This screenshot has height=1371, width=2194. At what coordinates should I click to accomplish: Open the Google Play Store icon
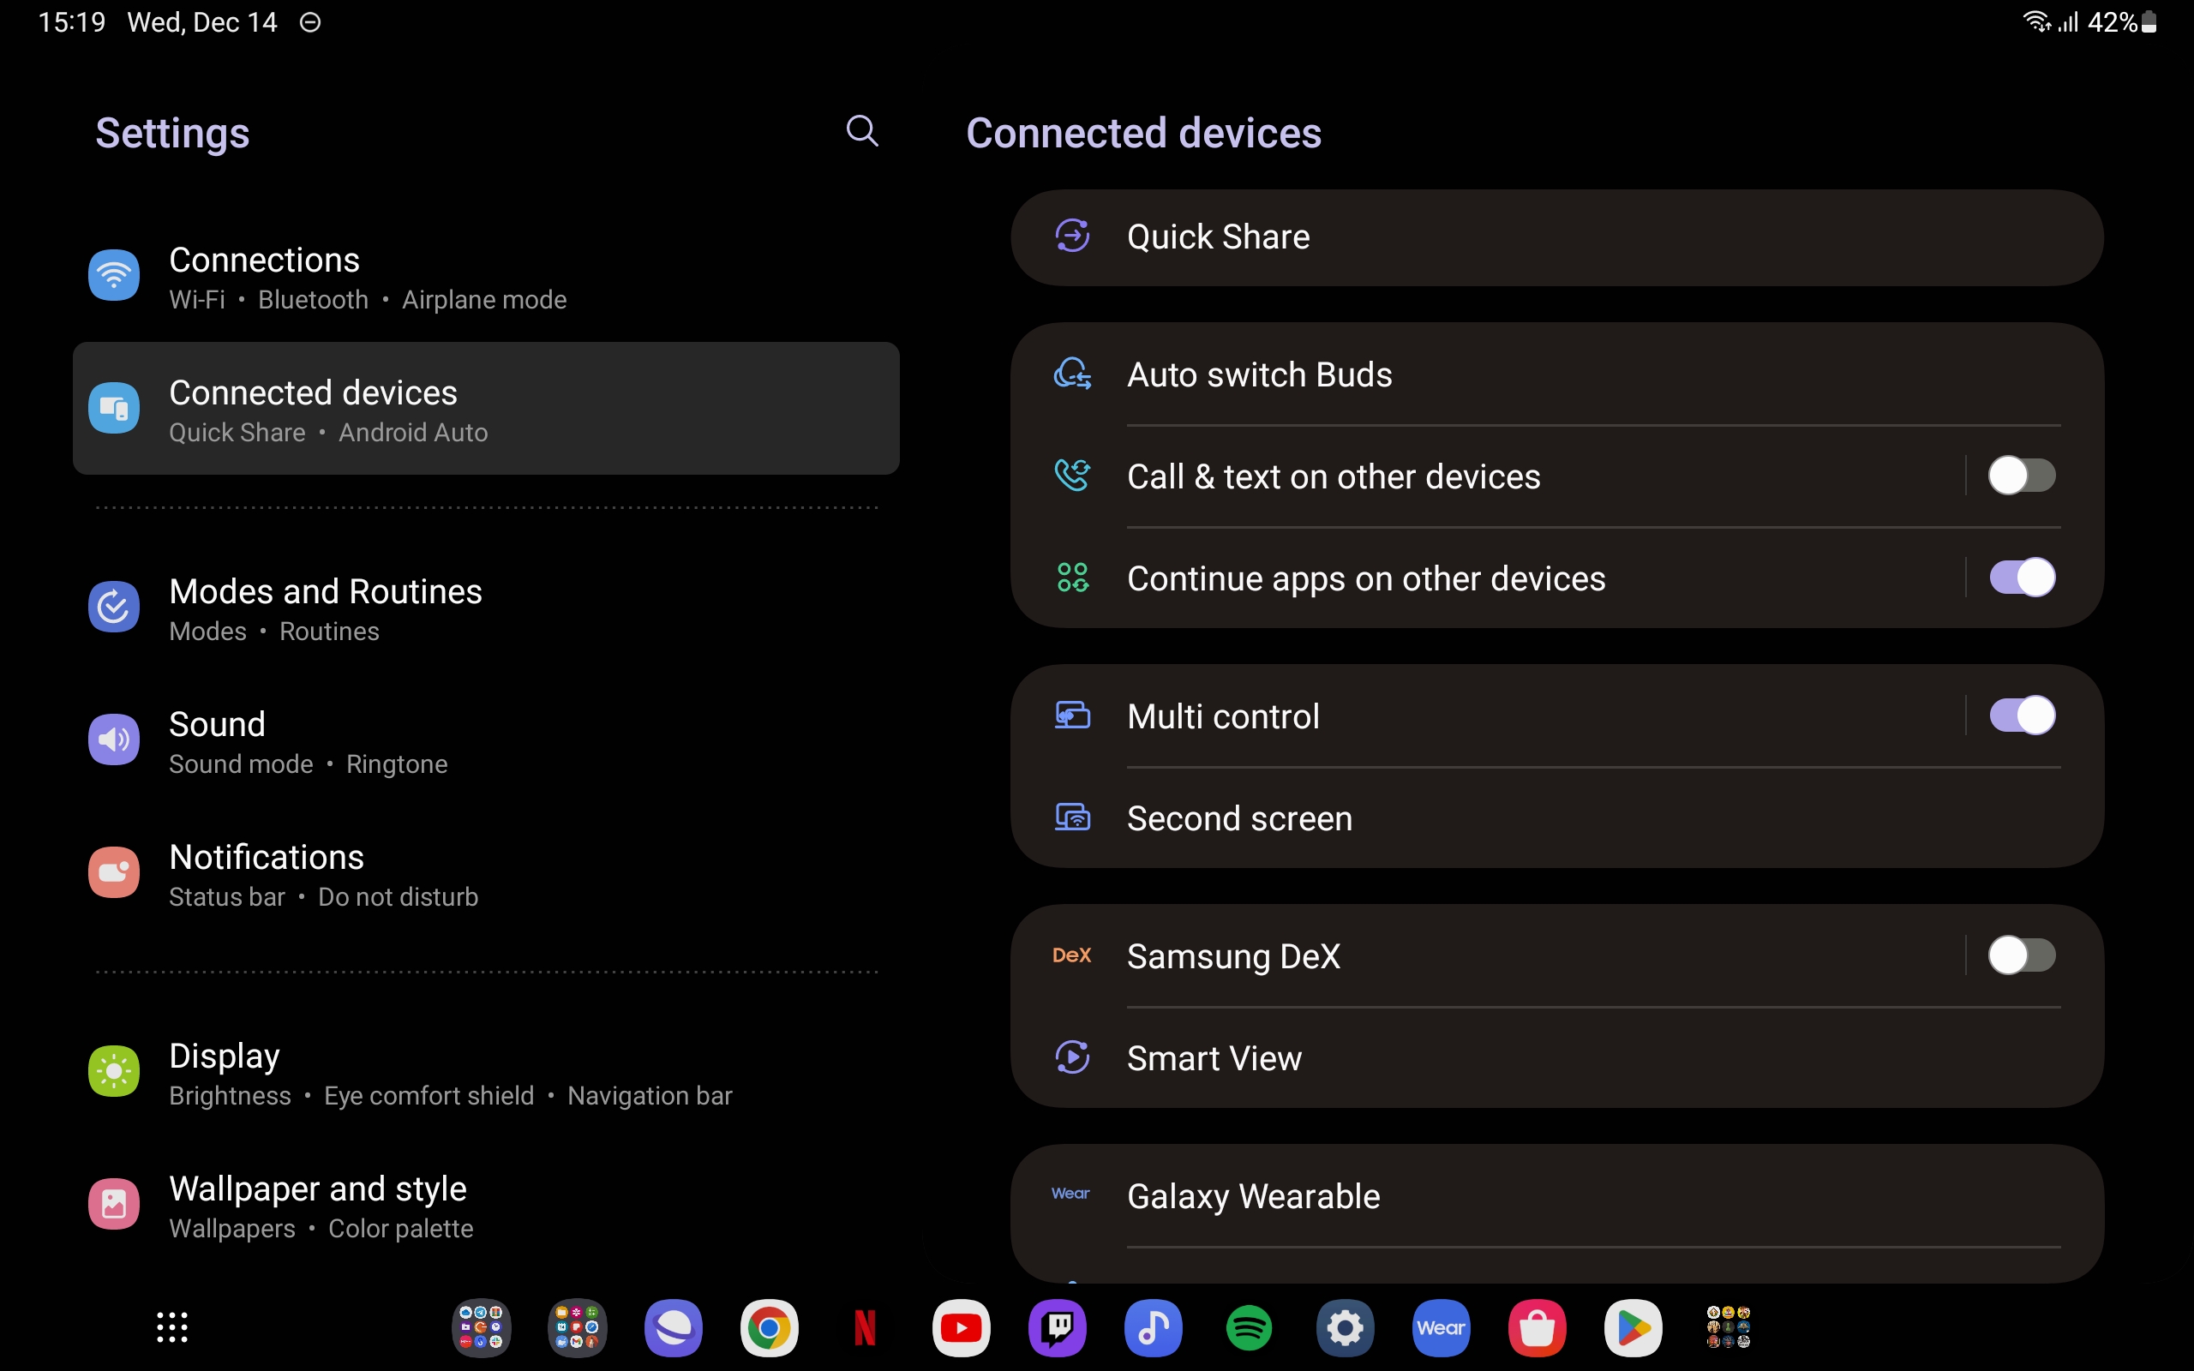1633,1328
